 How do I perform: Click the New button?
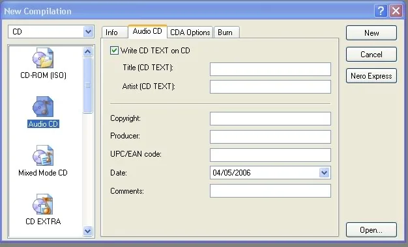coord(372,33)
